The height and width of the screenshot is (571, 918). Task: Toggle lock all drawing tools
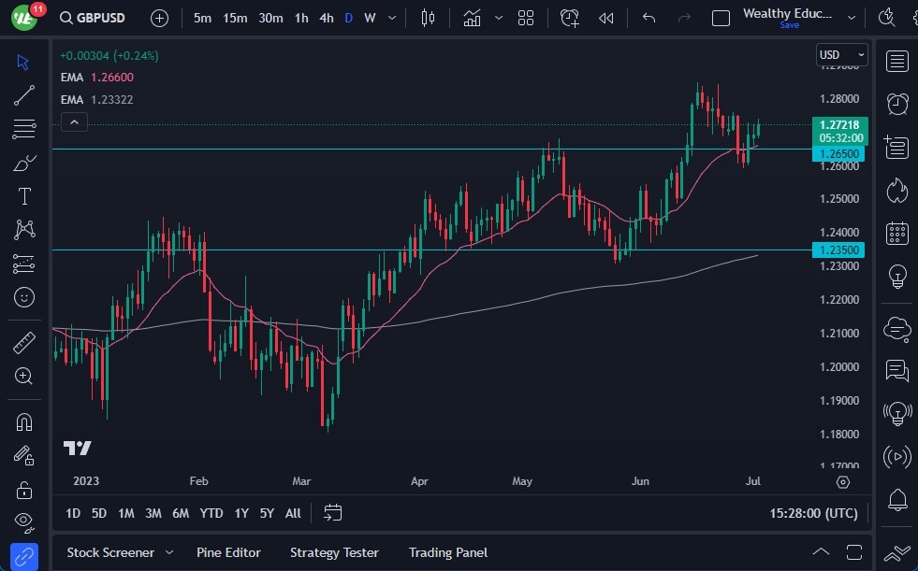24,489
